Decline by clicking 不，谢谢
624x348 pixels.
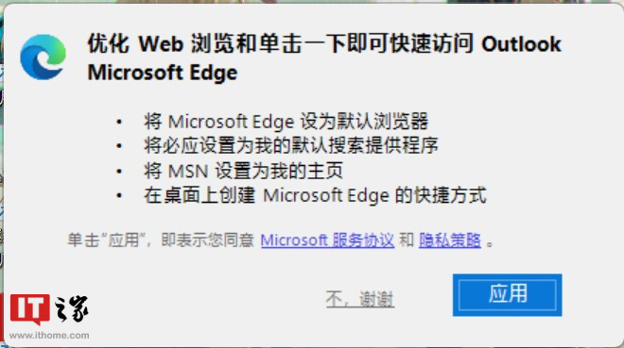pos(360,299)
